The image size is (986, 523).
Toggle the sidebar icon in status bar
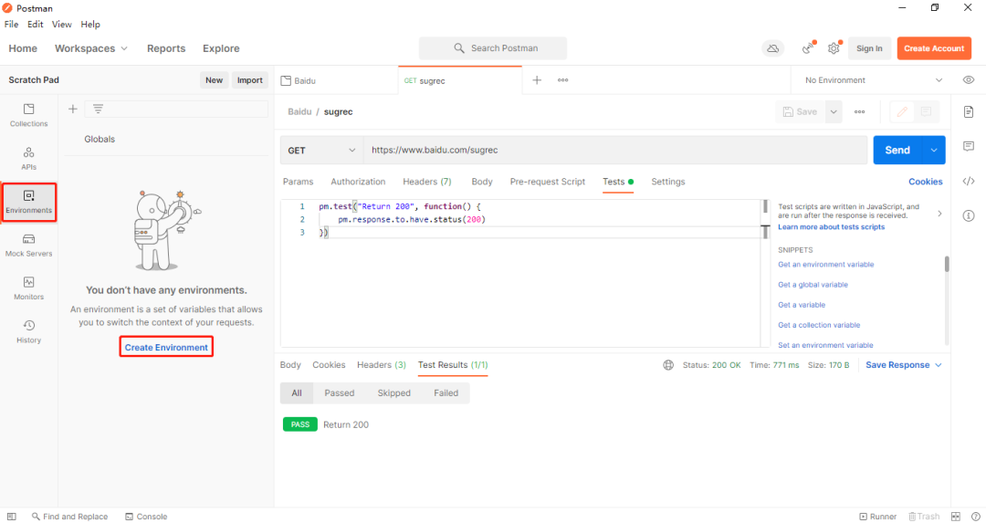click(x=11, y=517)
